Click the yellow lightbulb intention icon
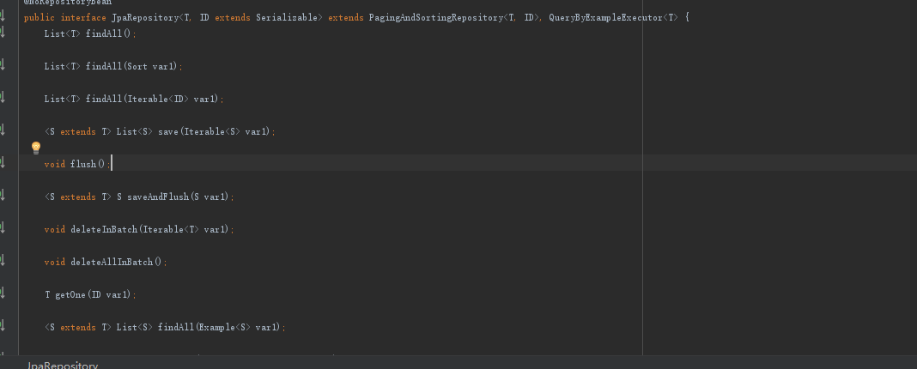The height and width of the screenshot is (369, 917). 36,148
